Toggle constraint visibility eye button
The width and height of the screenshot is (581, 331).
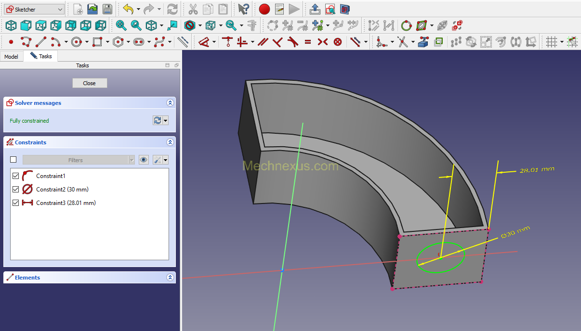click(x=144, y=160)
